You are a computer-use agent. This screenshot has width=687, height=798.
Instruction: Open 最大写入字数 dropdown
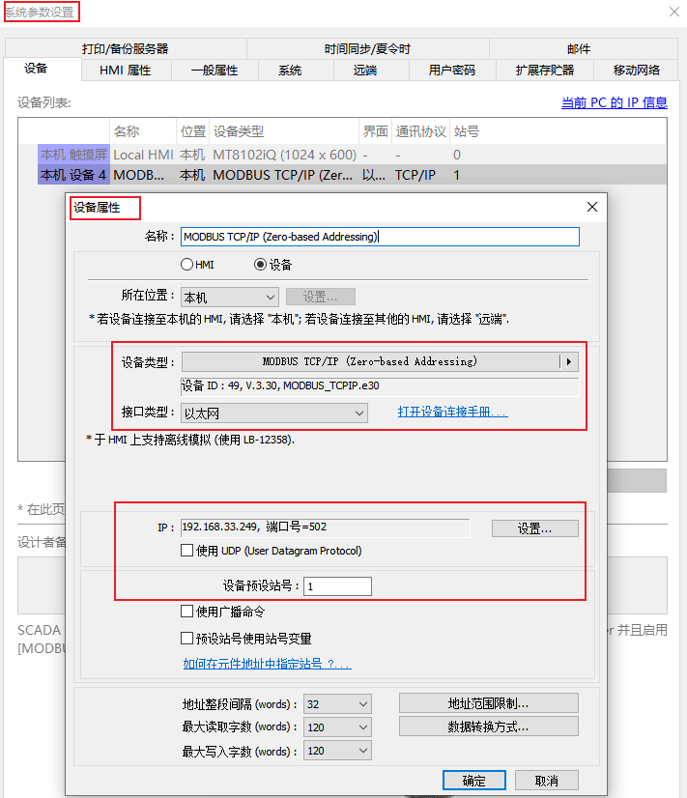[x=337, y=751]
